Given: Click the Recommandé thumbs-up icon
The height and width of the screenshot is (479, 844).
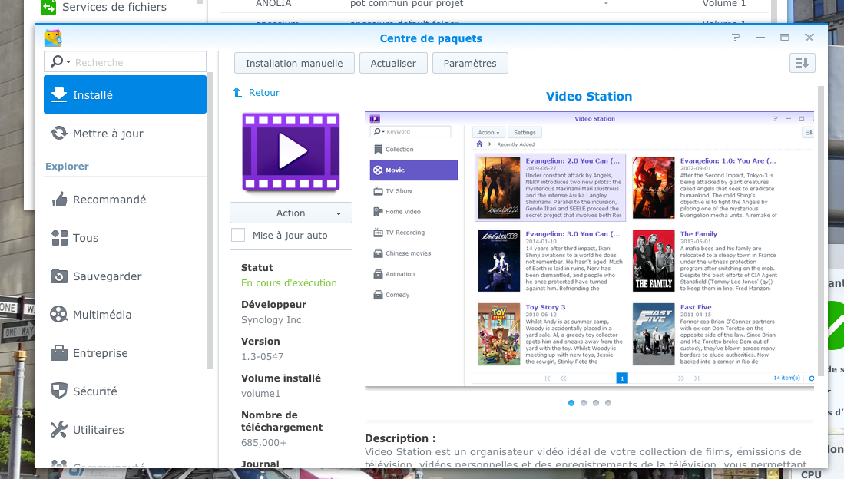Looking at the screenshot, I should tap(59, 199).
